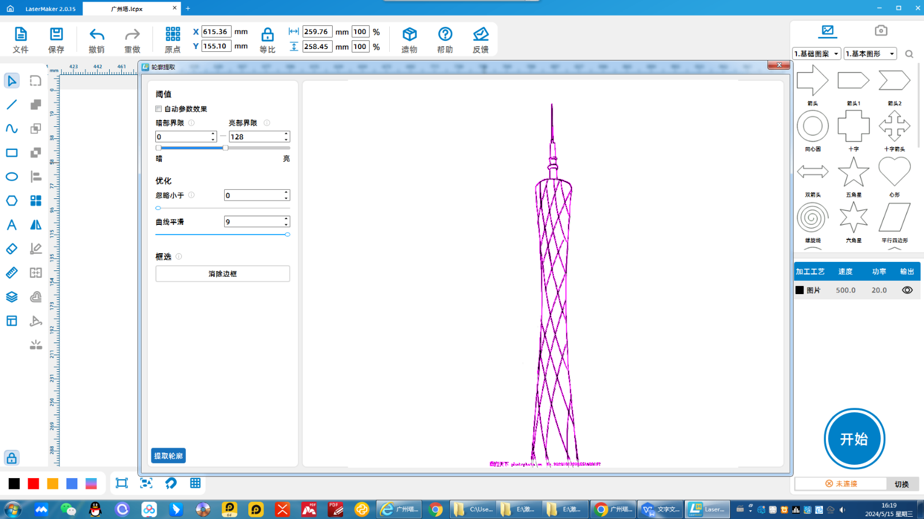Image resolution: width=924 pixels, height=519 pixels.
Task: Click the Undo (撤销) icon
Action: point(96,35)
